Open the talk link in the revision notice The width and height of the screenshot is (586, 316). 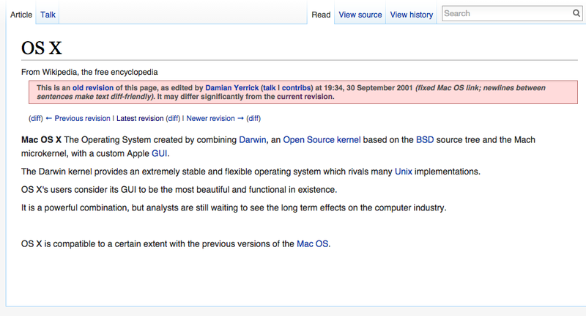pyautogui.click(x=269, y=88)
